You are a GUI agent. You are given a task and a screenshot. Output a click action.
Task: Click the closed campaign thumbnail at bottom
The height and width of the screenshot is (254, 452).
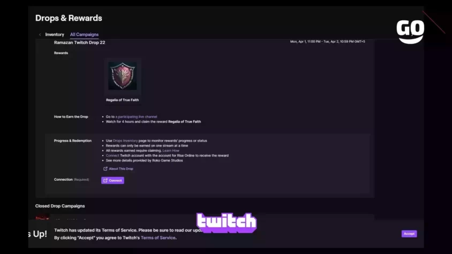click(42, 217)
